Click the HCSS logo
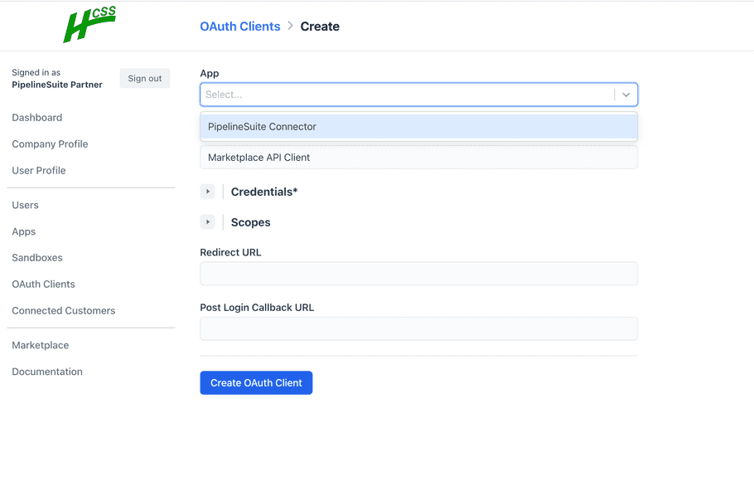 coord(89,25)
